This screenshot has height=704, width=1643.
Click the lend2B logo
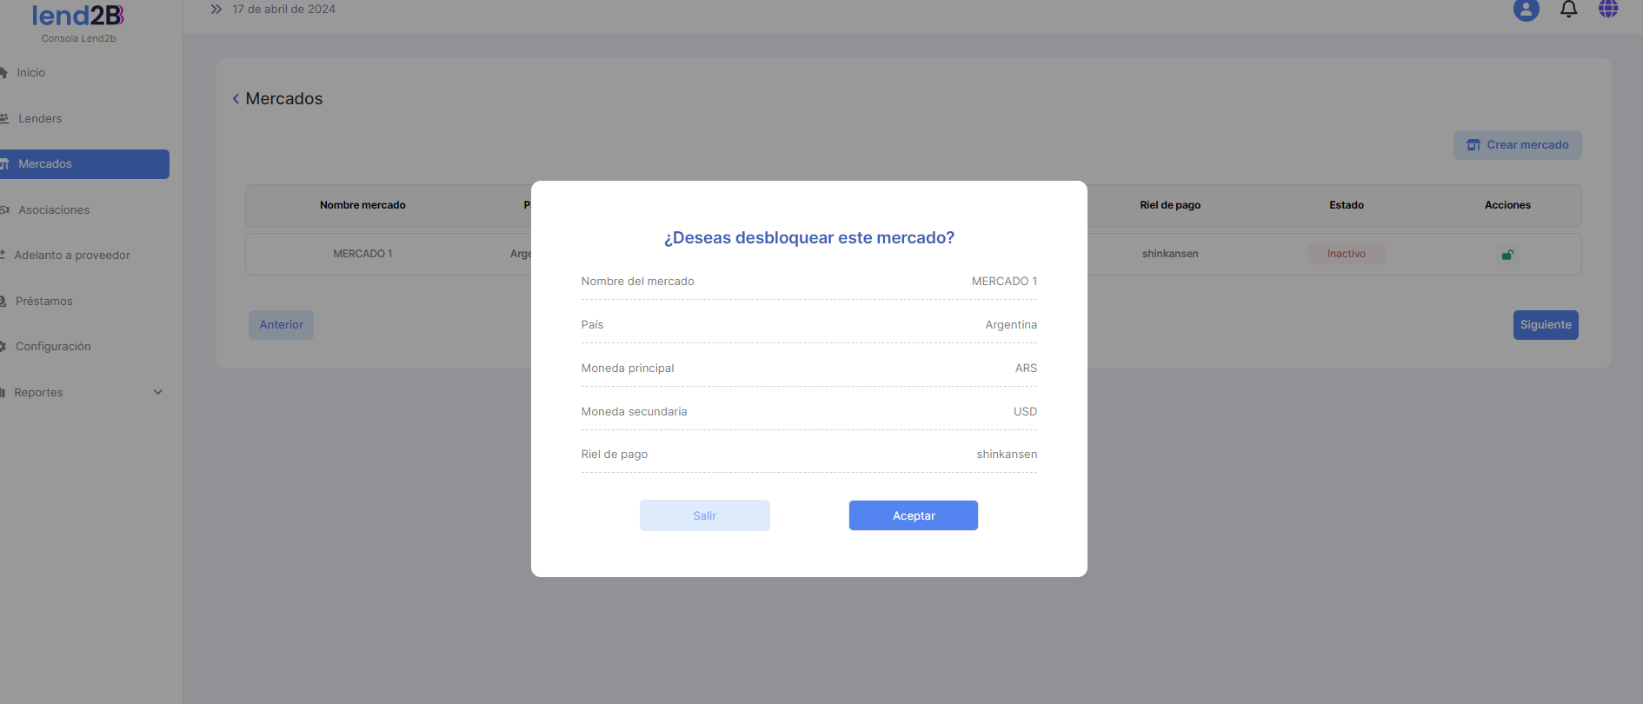(x=78, y=16)
